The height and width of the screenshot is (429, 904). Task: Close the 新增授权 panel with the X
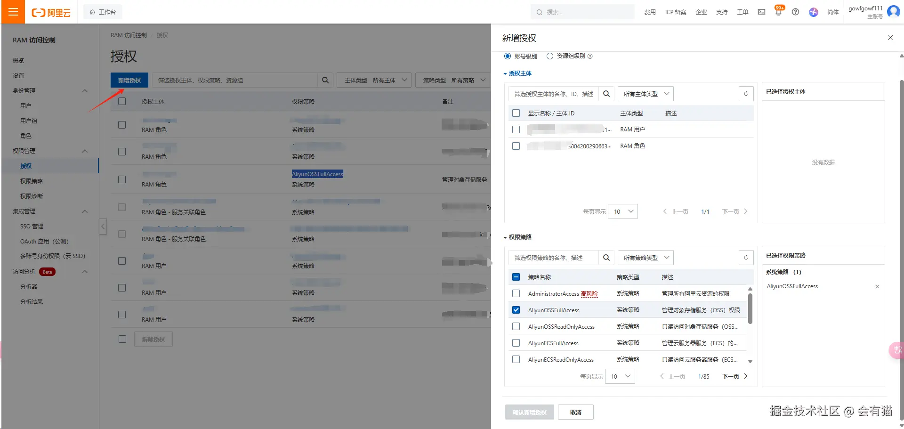[x=890, y=38]
